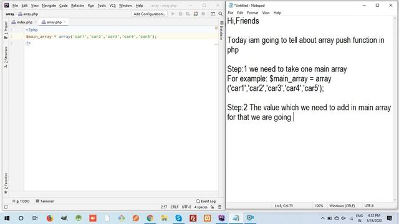Switch to Notepad taskbar icon
The width and height of the screenshot is (399, 224).
click(x=236, y=218)
